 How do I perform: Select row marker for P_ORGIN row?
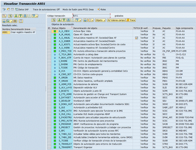(49, 78)
